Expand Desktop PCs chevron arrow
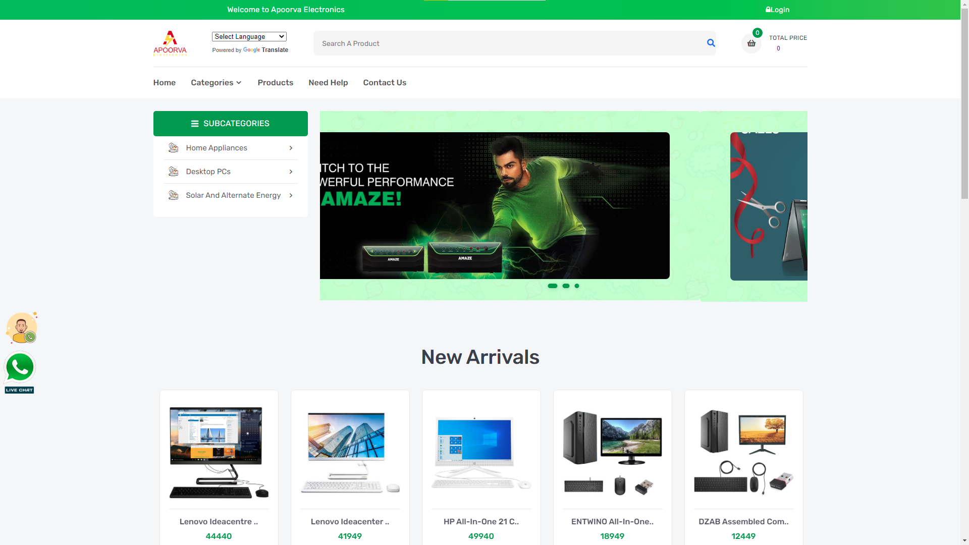This screenshot has height=545, width=969. click(291, 172)
